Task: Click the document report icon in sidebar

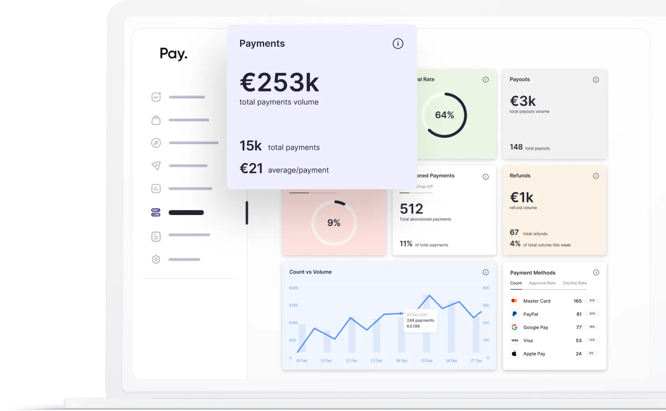Action: [x=156, y=236]
